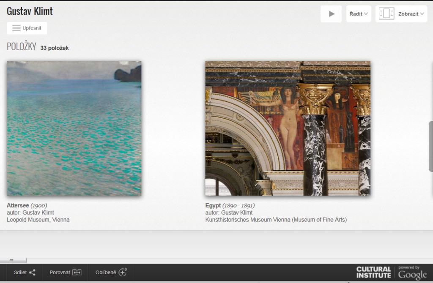Click the Egypt title link
This screenshot has height=283, width=433.
pos(213,206)
